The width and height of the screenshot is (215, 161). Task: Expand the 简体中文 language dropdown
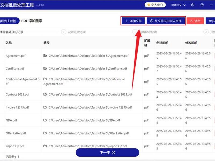(x=178, y=5)
